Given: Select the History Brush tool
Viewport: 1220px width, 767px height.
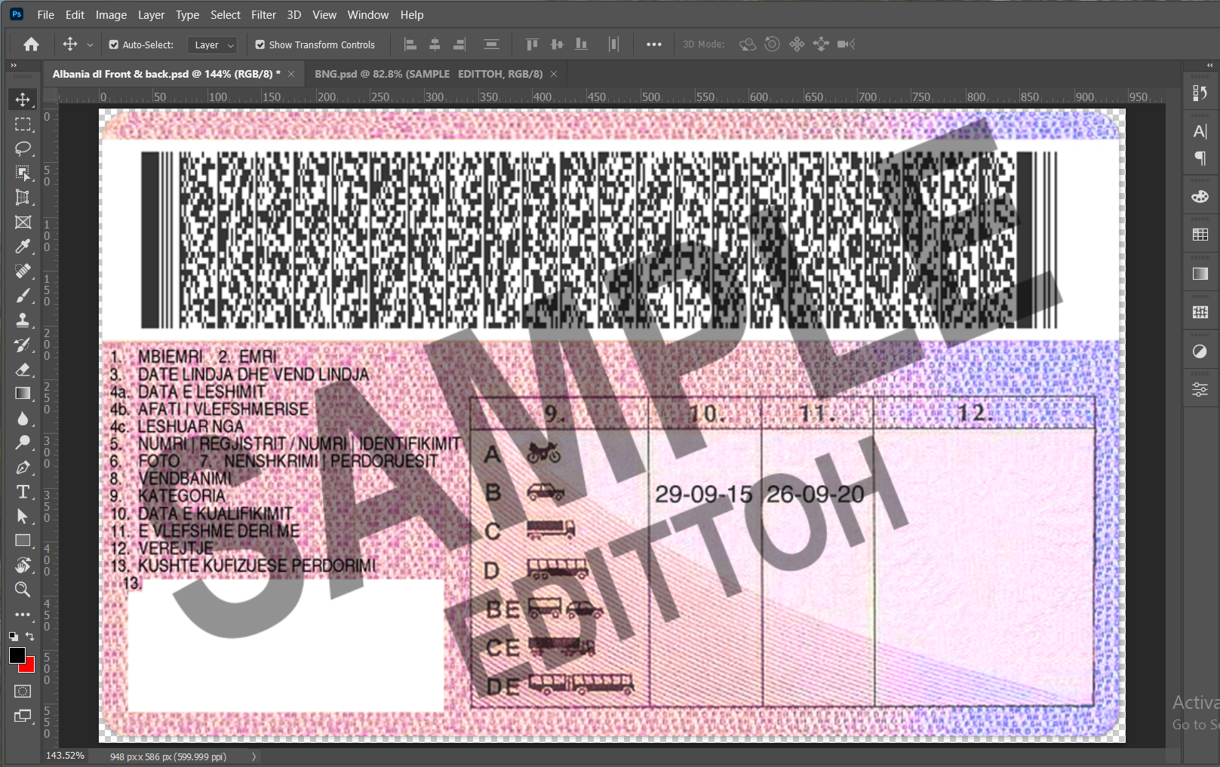Looking at the screenshot, I should pyautogui.click(x=23, y=345).
